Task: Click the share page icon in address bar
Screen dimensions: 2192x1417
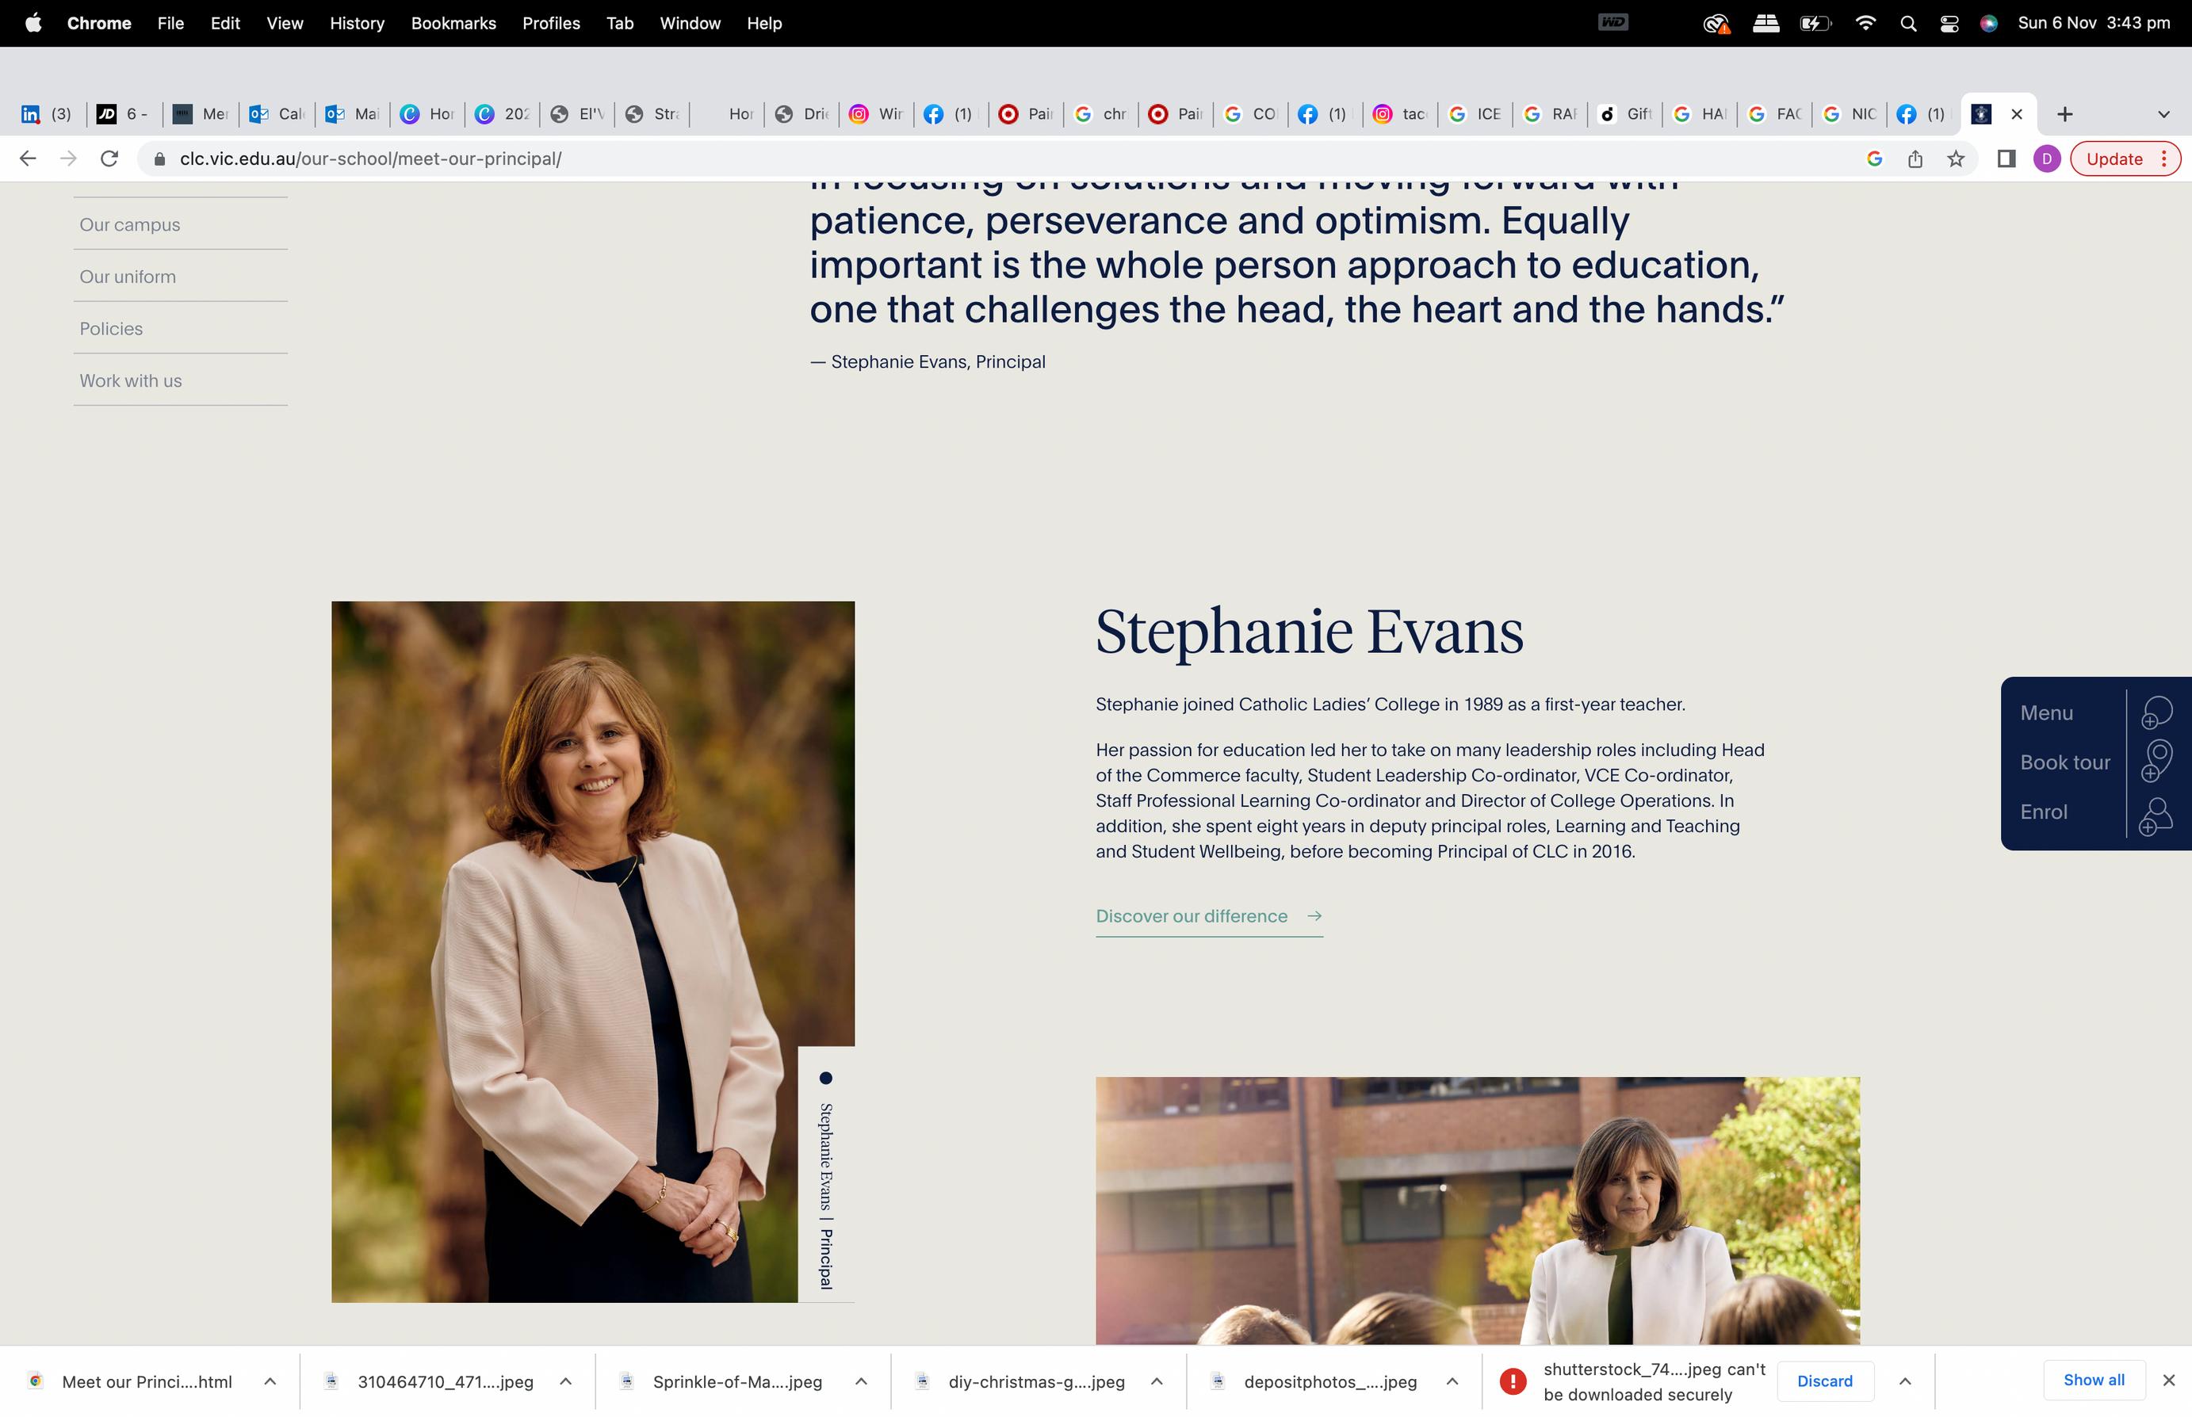Action: 1915,159
